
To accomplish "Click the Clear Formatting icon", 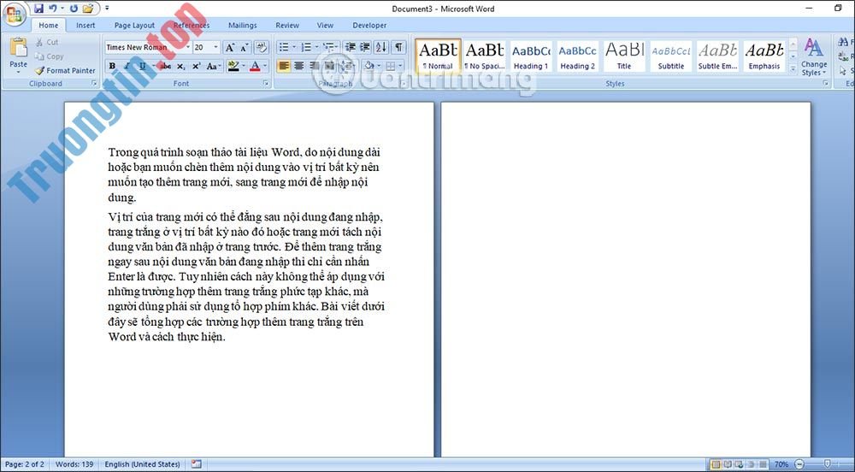I will click(x=262, y=48).
